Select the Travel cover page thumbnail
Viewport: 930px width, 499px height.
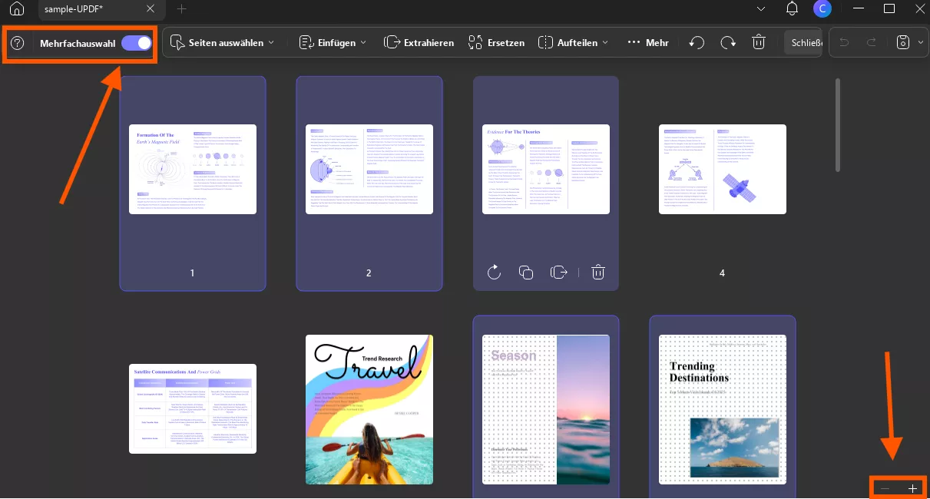pyautogui.click(x=369, y=408)
